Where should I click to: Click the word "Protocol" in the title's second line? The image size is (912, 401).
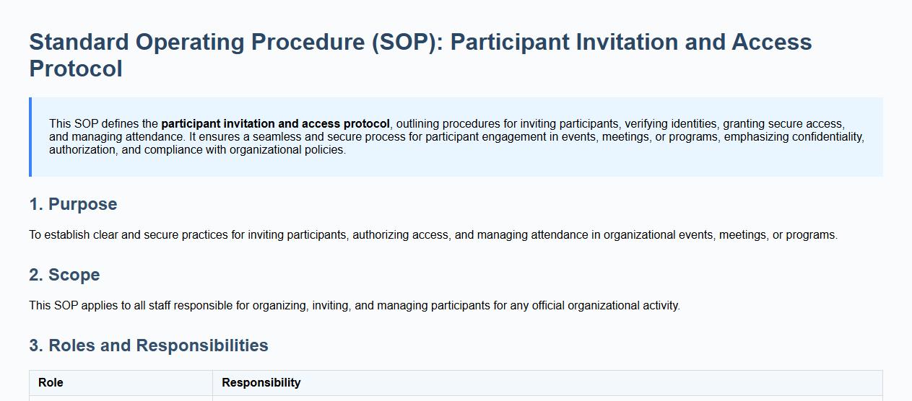(x=76, y=69)
